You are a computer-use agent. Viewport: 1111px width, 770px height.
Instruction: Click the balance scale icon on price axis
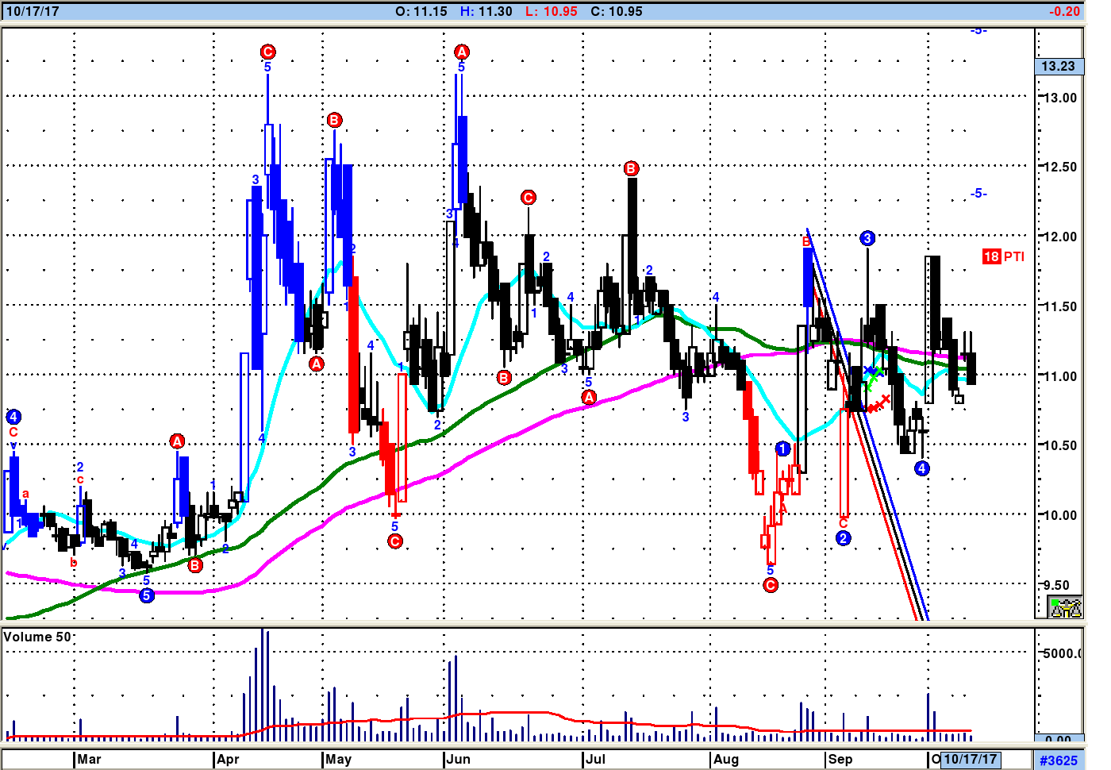pos(1065,608)
